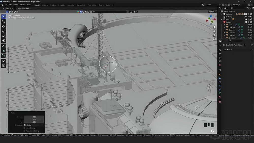This screenshot has height=143, width=254.
Task: Select the Rotate tool
Action: (4, 31)
